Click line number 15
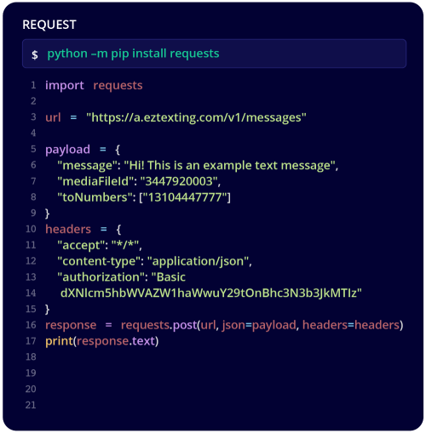The width and height of the screenshot is (426, 433). click(x=31, y=309)
